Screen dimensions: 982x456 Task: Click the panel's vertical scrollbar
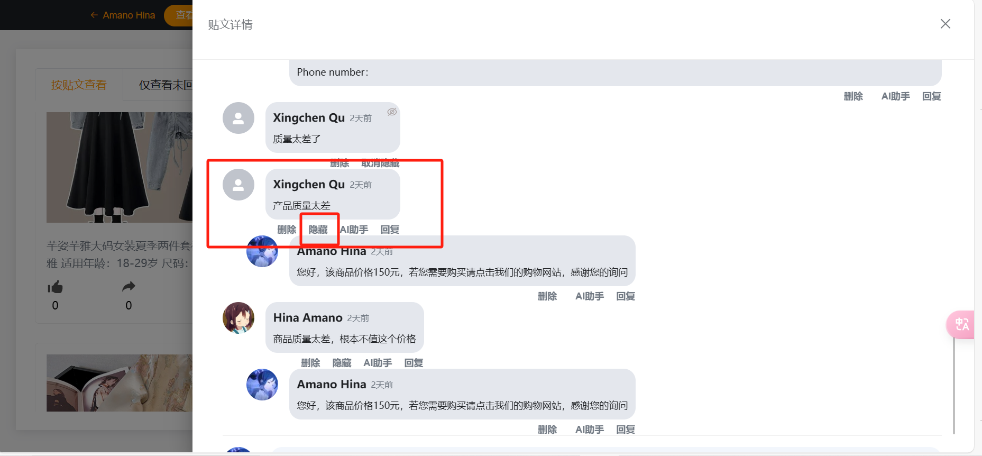(954, 386)
